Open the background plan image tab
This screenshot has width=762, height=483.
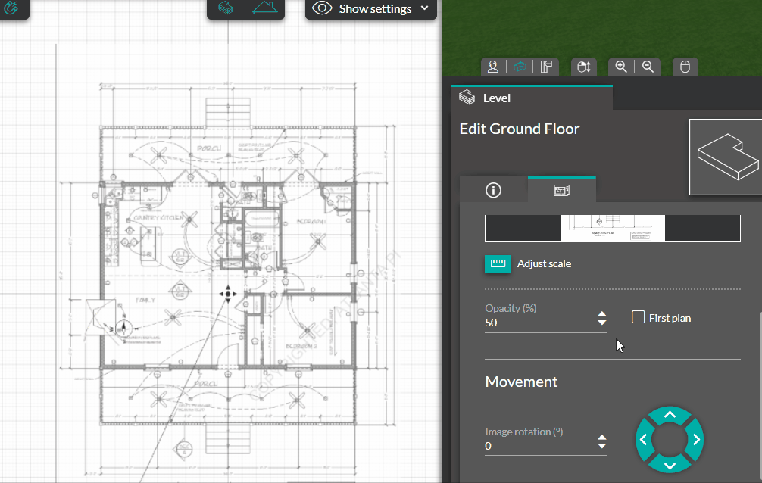pos(562,190)
